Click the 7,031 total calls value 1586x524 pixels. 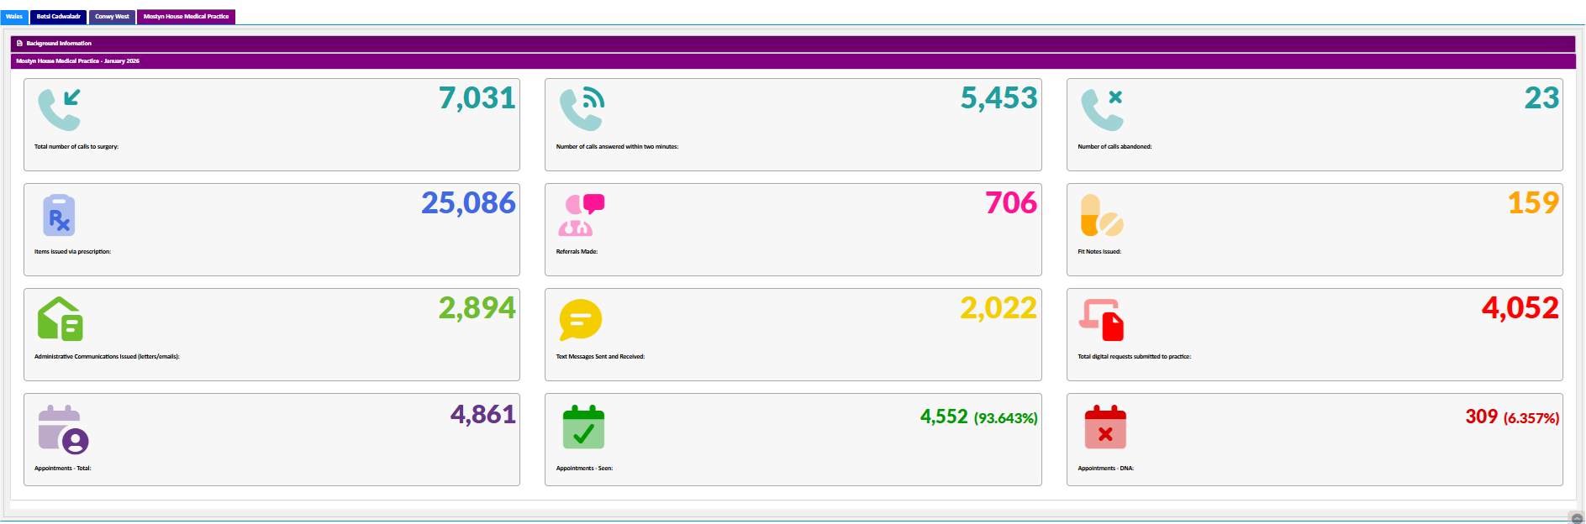click(x=477, y=98)
